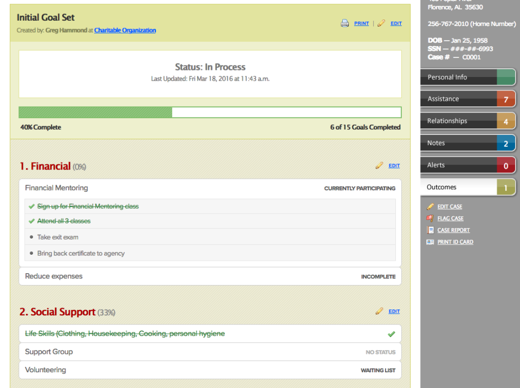
Task: Open the Charitable Organization link
Action: (x=125, y=30)
